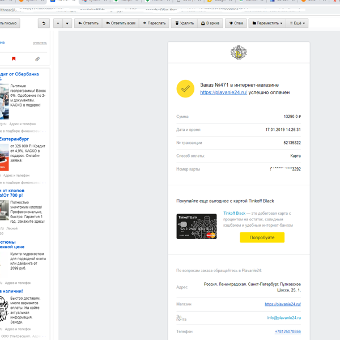Forward the email using Переслать
Screen dimensions: 340x340
point(154,23)
